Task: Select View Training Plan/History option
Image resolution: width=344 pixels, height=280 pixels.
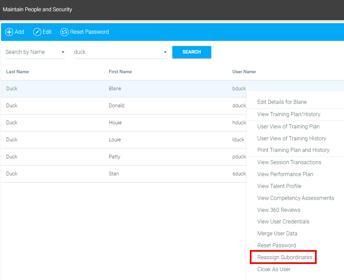Action: click(x=289, y=114)
